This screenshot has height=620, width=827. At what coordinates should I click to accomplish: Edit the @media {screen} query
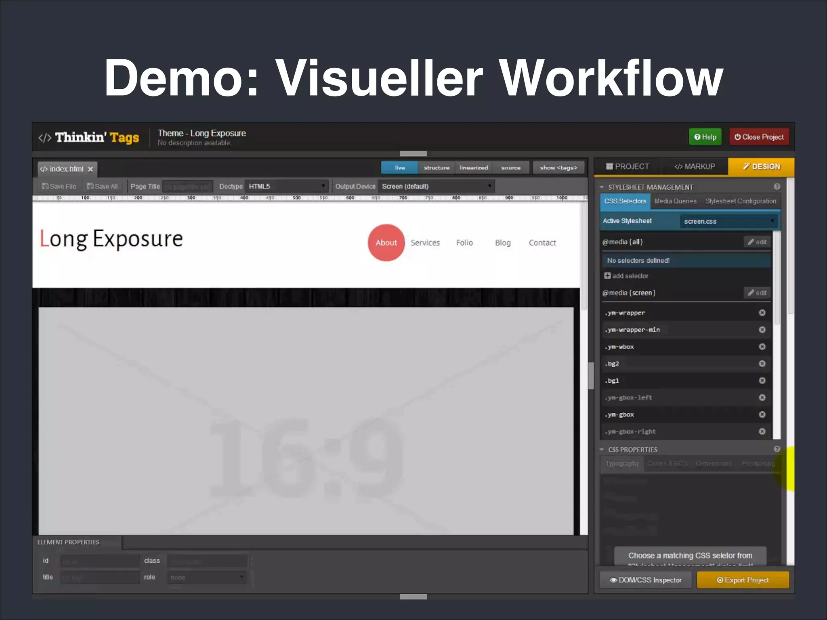pos(757,293)
